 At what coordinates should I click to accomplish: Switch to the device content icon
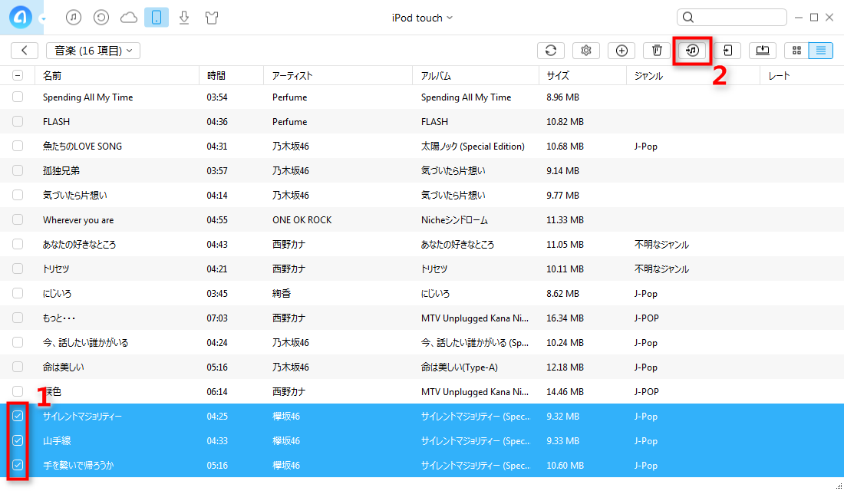coord(157,18)
